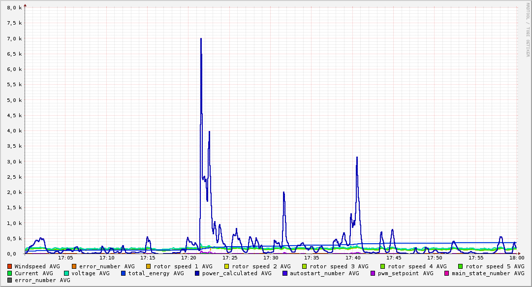Click the rotor speed 1 AVG legend swatch
This screenshot has width=532, height=287.
coord(149,267)
